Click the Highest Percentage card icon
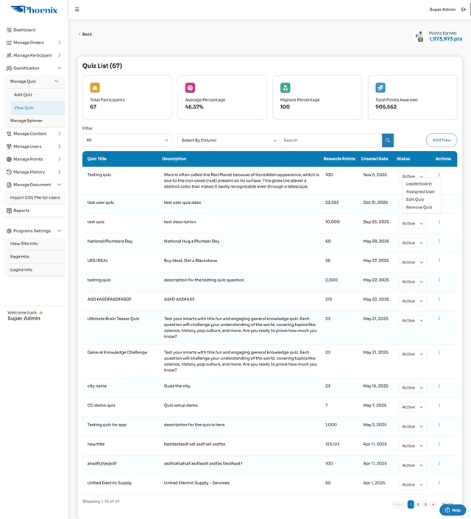This screenshot has width=471, height=519. coord(285,88)
